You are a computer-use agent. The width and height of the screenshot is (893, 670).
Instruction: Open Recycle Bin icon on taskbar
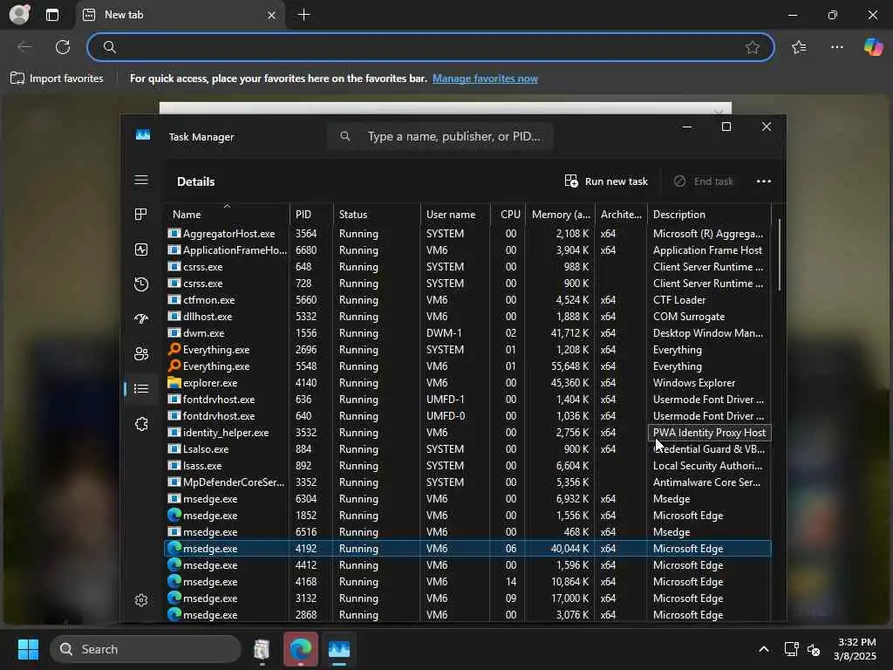(262, 649)
